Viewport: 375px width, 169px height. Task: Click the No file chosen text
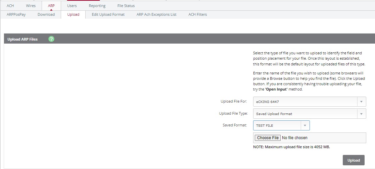295,138
